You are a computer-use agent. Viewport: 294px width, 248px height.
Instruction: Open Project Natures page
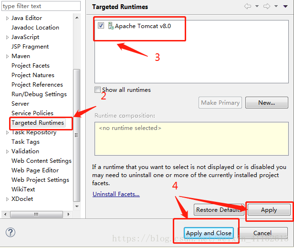(33, 75)
